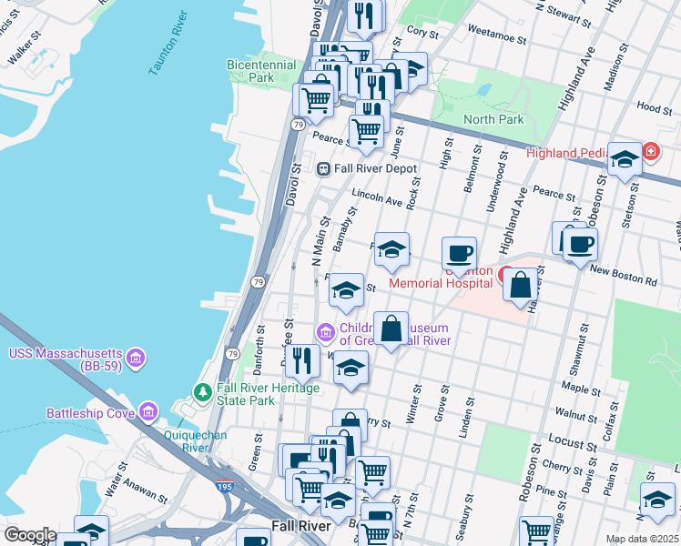Open the grocery cart marker near Pearce St
681x546 pixels.
[x=366, y=135]
